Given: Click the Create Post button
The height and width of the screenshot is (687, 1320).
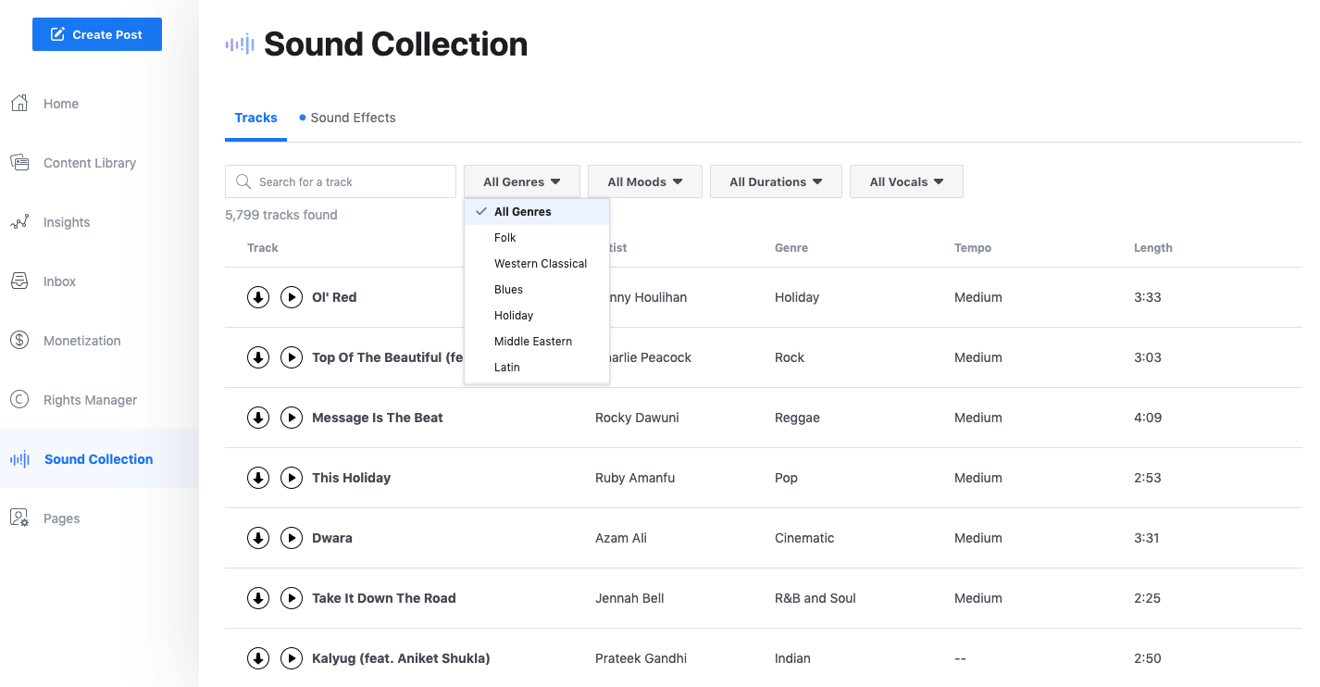Looking at the screenshot, I should [96, 33].
